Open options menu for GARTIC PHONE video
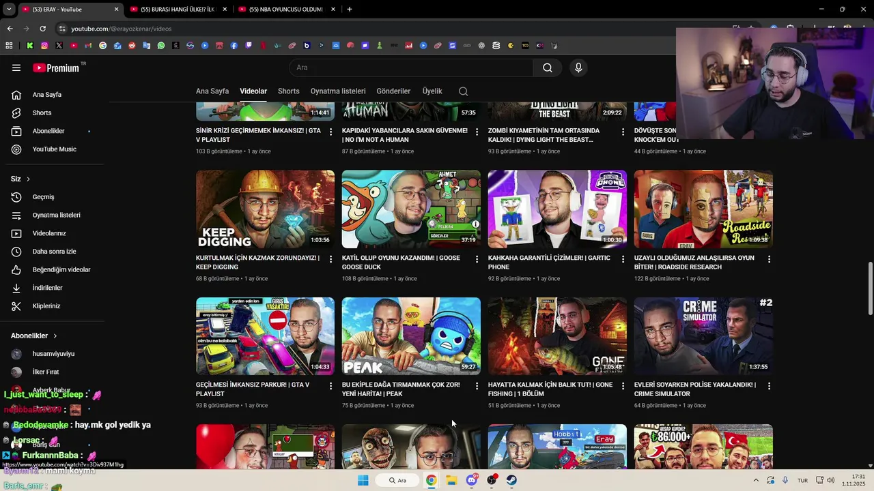874x491 pixels. (623, 259)
